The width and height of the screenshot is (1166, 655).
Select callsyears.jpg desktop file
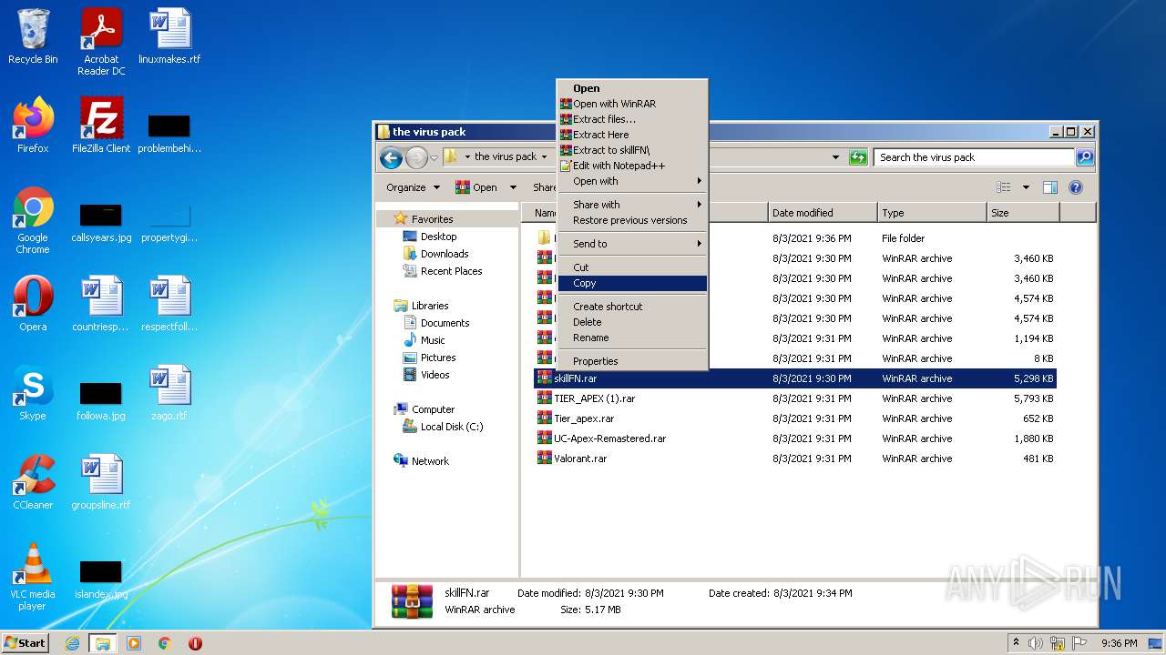click(x=101, y=224)
